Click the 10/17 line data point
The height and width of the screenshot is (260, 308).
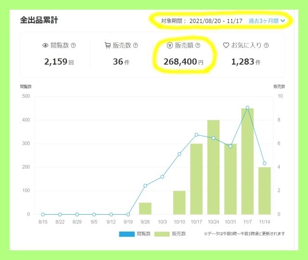coord(196,135)
